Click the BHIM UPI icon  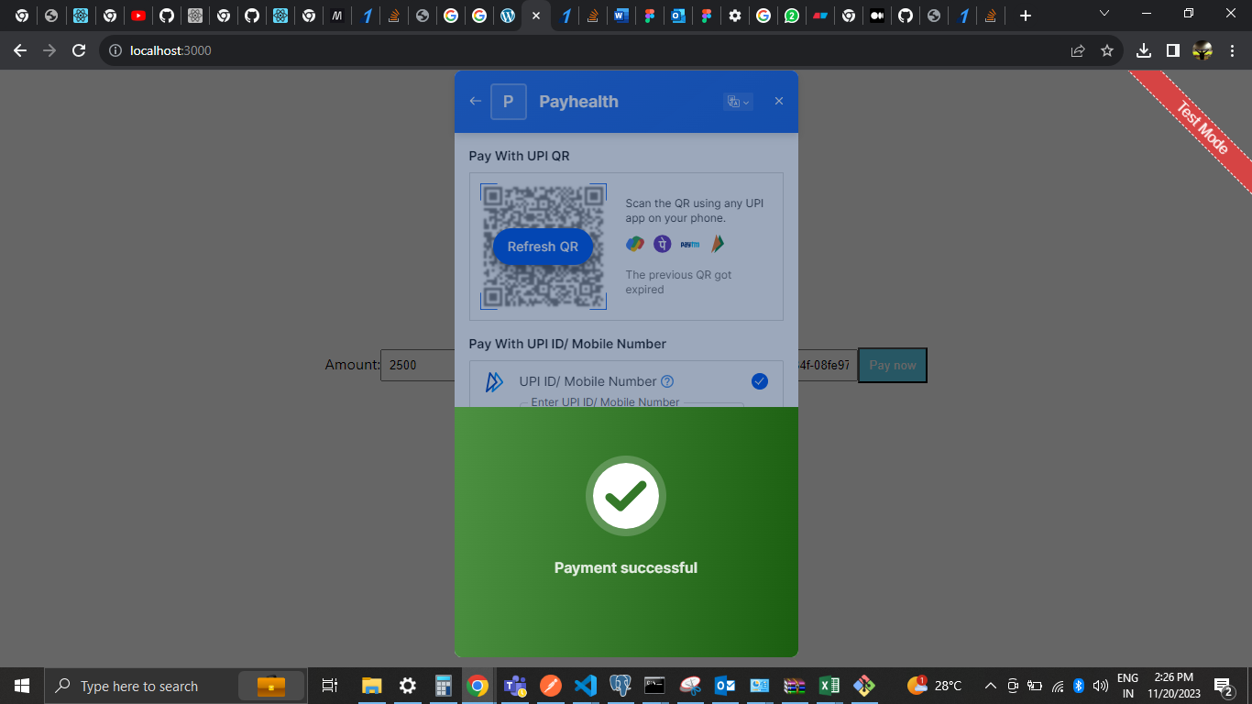click(x=717, y=244)
